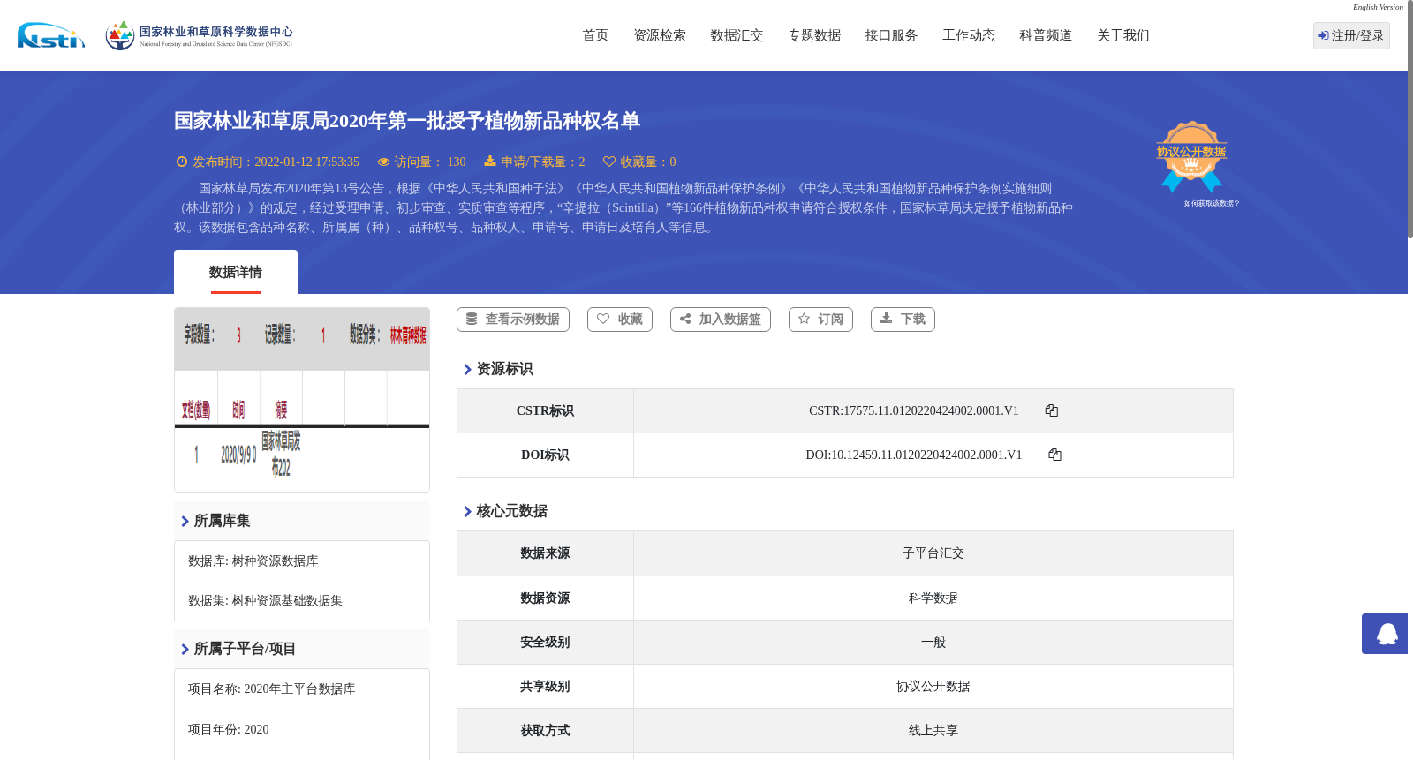Click the 收藏 button
Screen dimensions: 1413x760
(x=620, y=320)
